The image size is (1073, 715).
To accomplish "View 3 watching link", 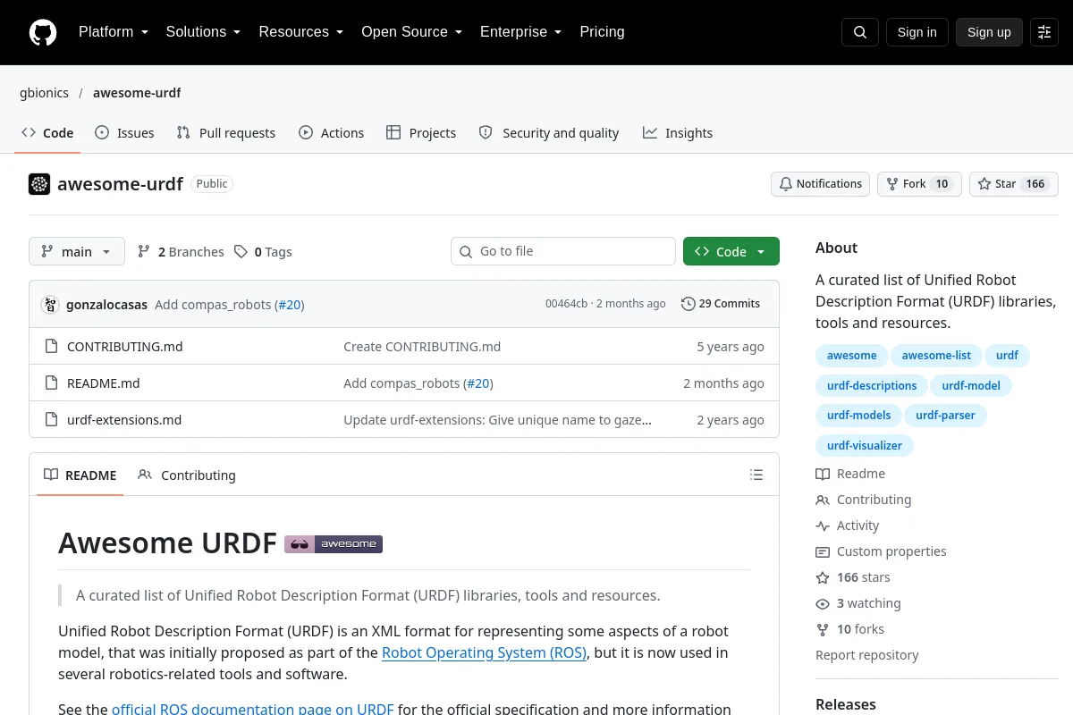I will 858,603.
